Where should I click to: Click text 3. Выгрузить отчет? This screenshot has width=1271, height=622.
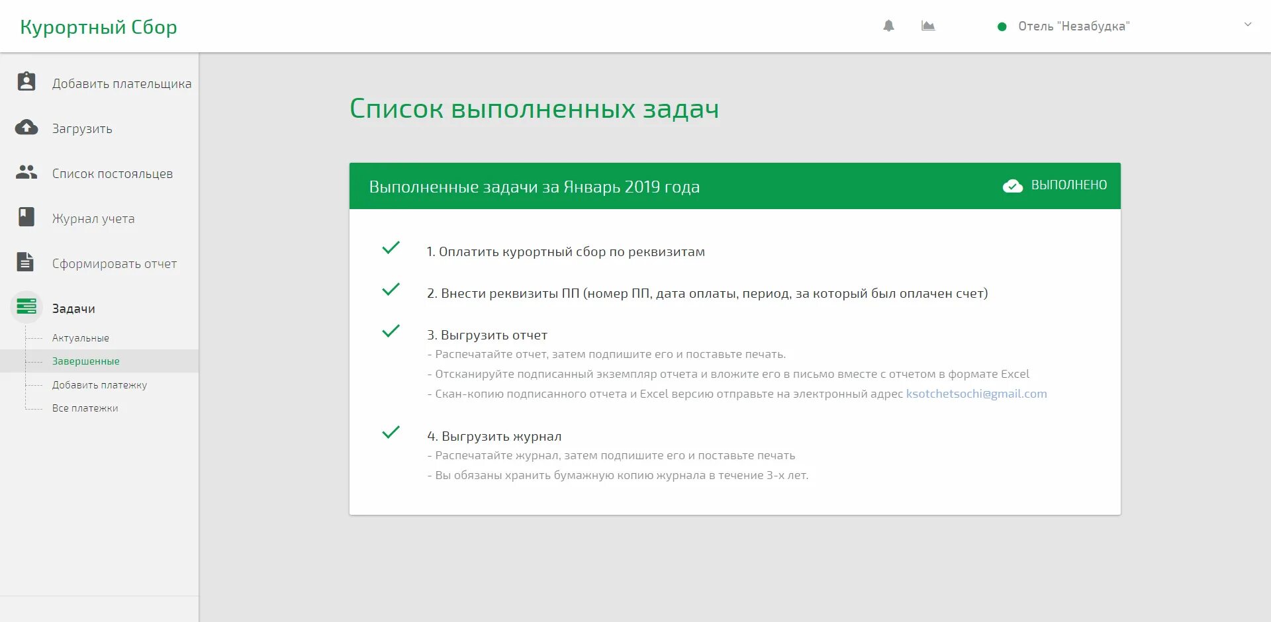tap(487, 335)
